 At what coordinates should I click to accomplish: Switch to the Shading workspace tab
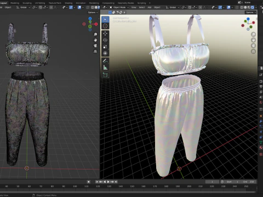[x=68, y=3]
